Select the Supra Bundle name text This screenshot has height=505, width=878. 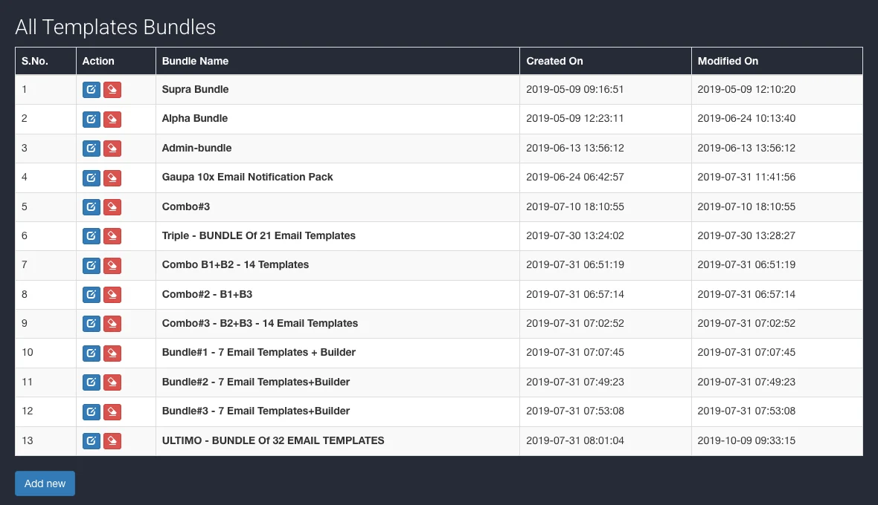195,89
